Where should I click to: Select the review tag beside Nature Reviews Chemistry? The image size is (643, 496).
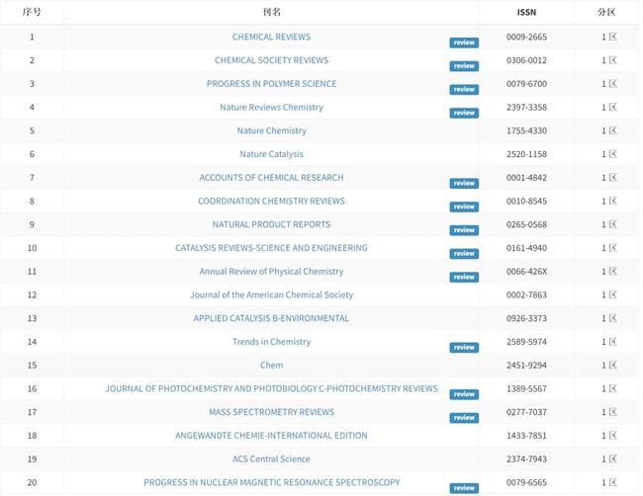(464, 114)
